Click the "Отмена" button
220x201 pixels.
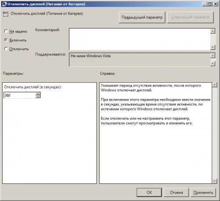[176, 193]
